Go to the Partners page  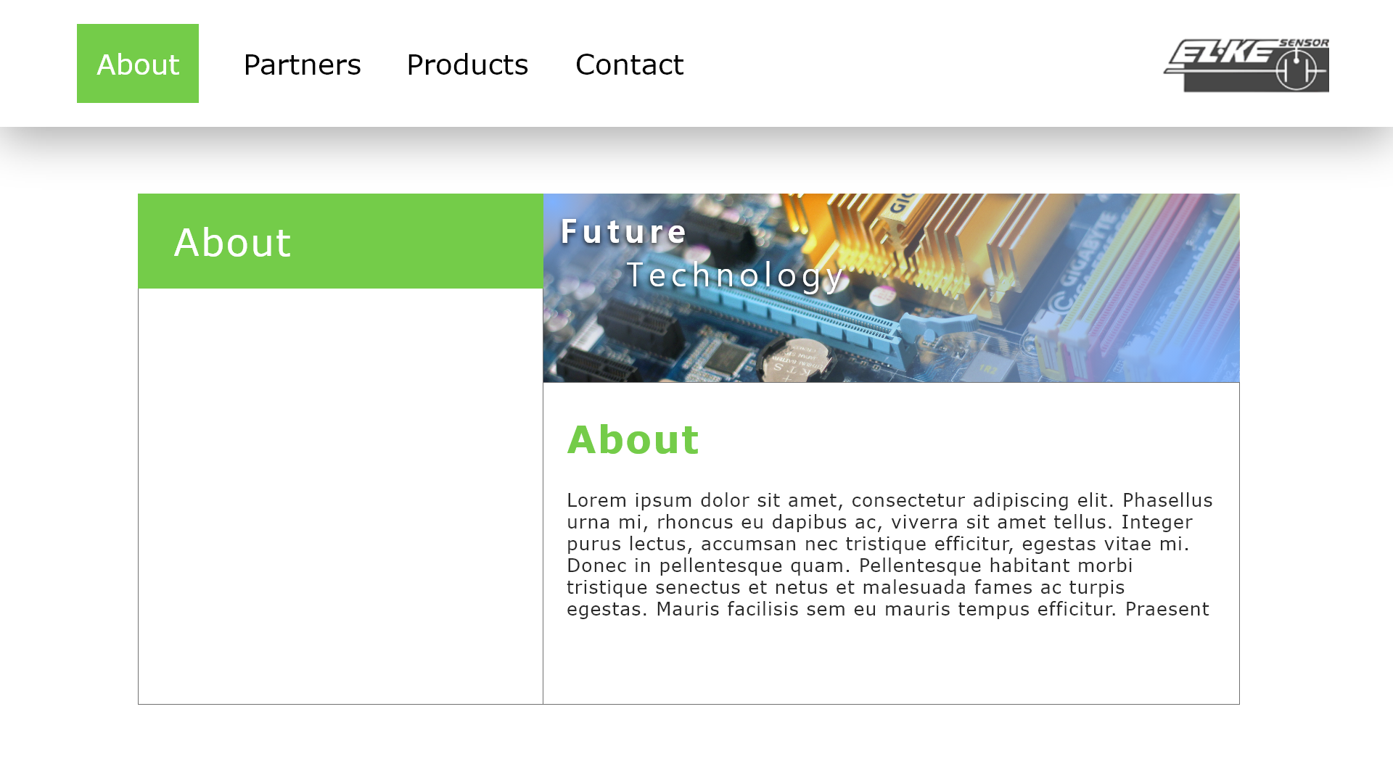pyautogui.click(x=302, y=65)
